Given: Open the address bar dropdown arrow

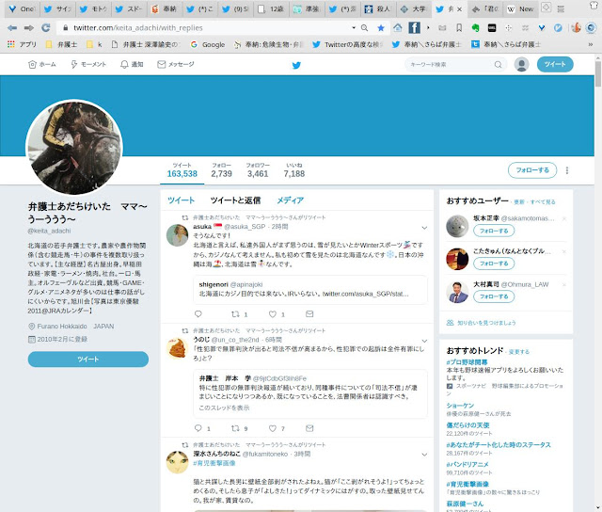Looking at the screenshot, I should coord(354,27).
